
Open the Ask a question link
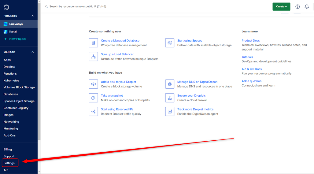point(252,81)
